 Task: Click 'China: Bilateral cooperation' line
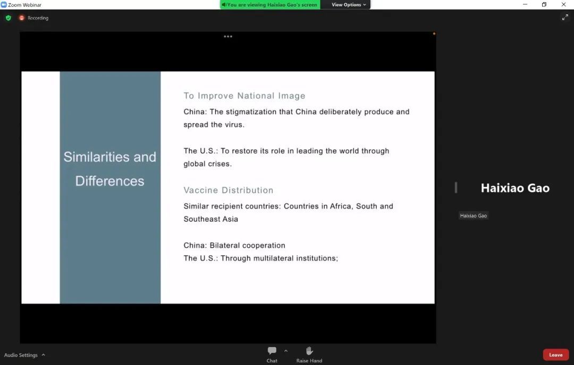click(x=234, y=245)
